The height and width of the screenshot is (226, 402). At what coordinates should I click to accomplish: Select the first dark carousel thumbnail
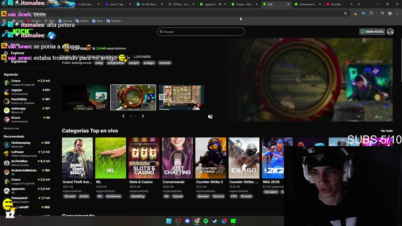click(85, 98)
